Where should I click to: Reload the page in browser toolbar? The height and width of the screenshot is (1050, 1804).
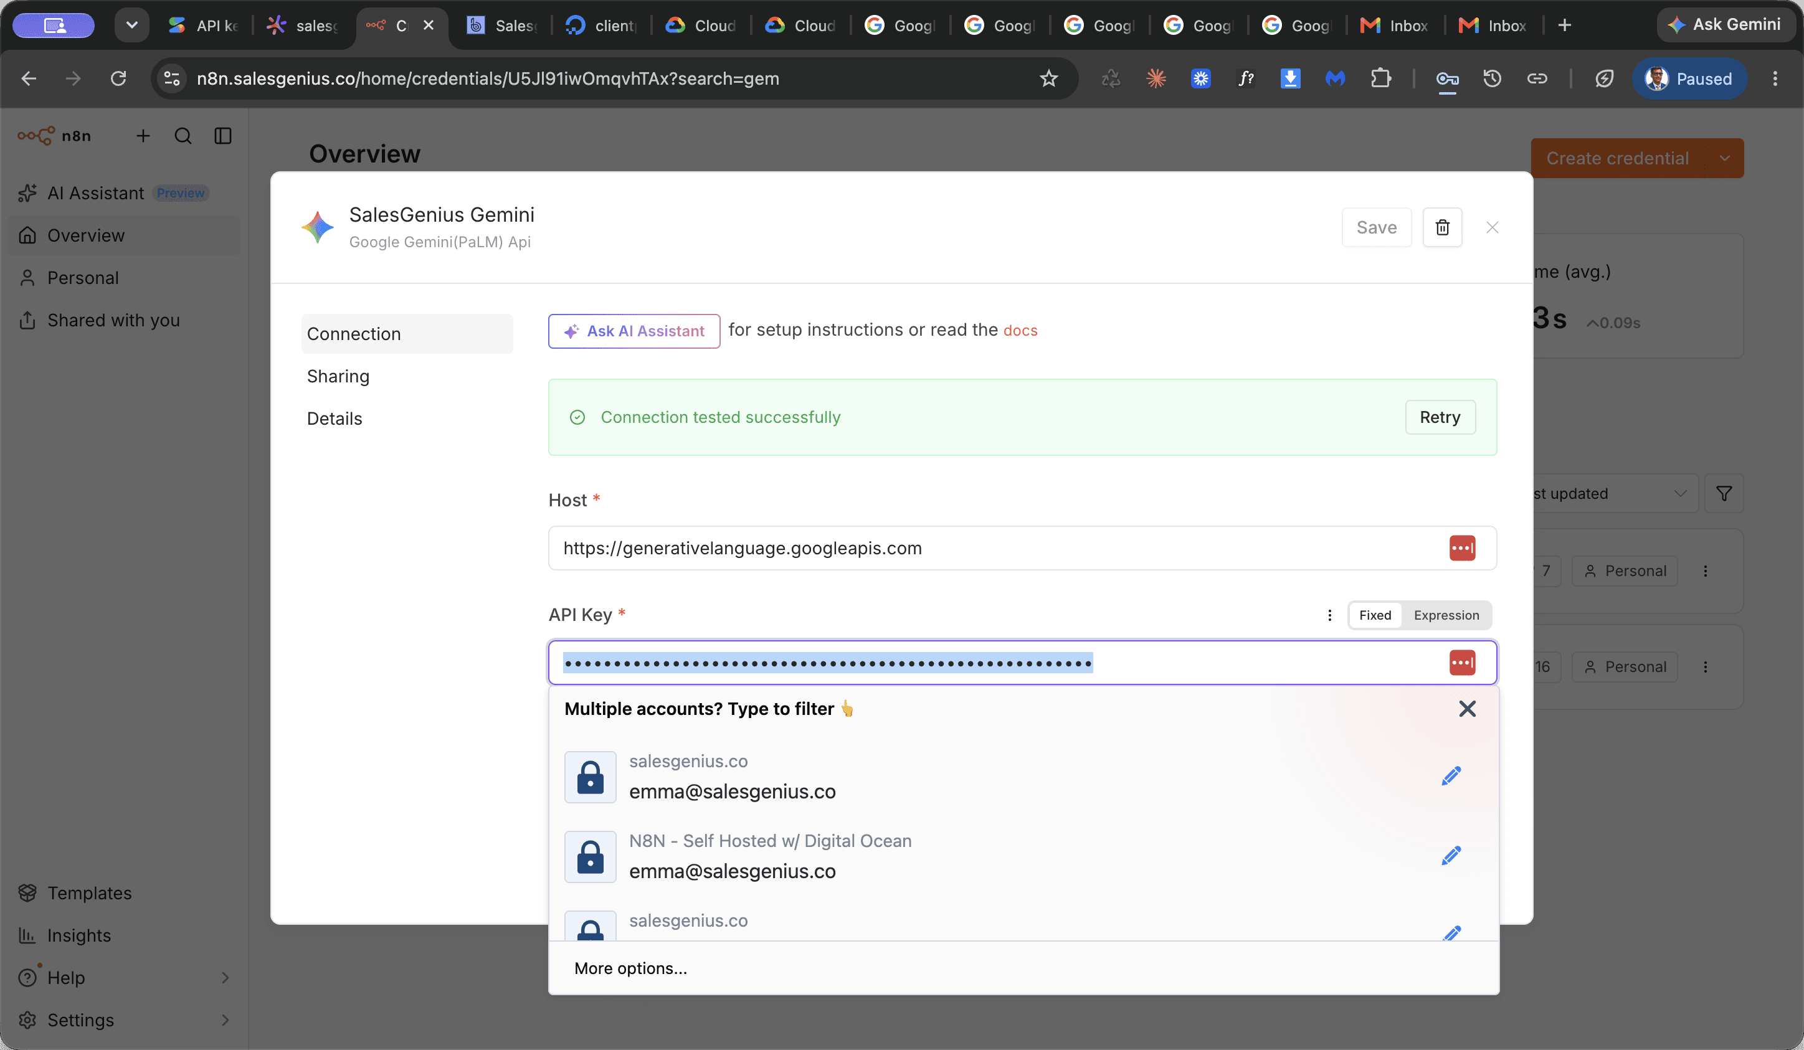[x=119, y=78]
